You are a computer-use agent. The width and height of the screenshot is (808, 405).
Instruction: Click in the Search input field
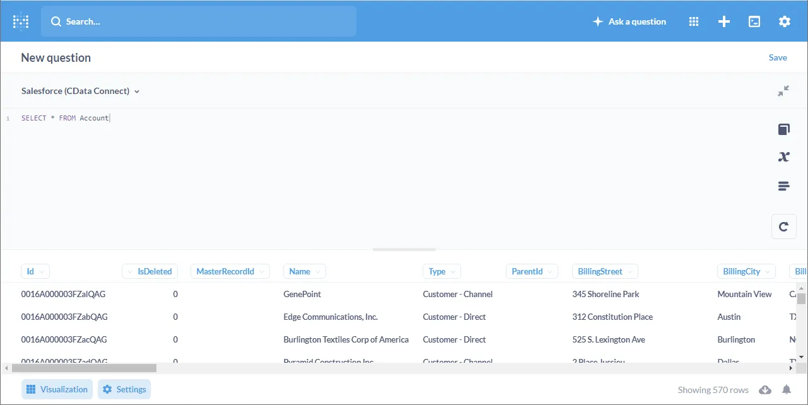199,21
